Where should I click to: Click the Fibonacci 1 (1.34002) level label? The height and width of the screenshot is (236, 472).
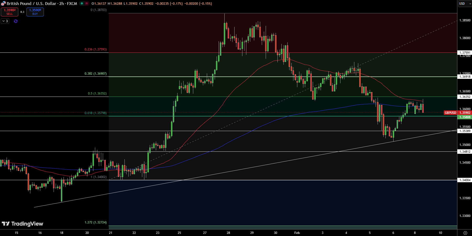99,177
